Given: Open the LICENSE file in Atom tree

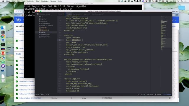Looking at the screenshot, I should (x=44, y=28).
